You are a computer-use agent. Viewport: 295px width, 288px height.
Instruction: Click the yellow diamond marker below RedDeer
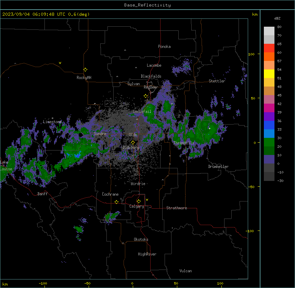[x=145, y=96]
